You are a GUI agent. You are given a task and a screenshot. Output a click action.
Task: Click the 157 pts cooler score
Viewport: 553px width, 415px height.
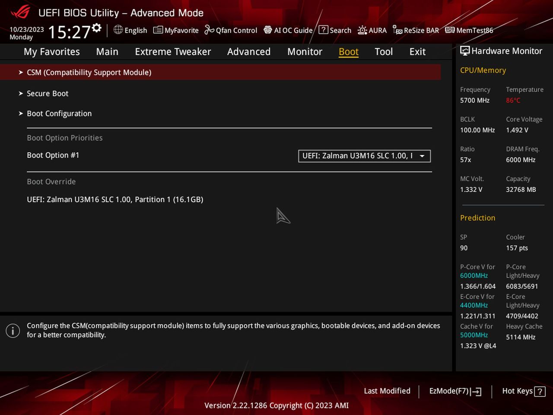coord(517,248)
